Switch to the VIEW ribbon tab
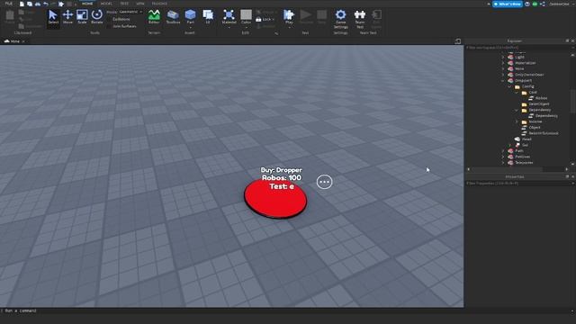Viewport: 576px width, 324px height. point(140,4)
